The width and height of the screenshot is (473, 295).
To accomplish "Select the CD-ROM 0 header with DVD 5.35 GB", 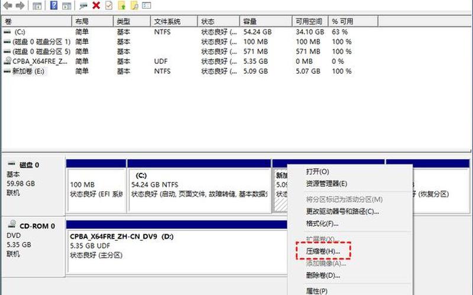I will (33, 245).
